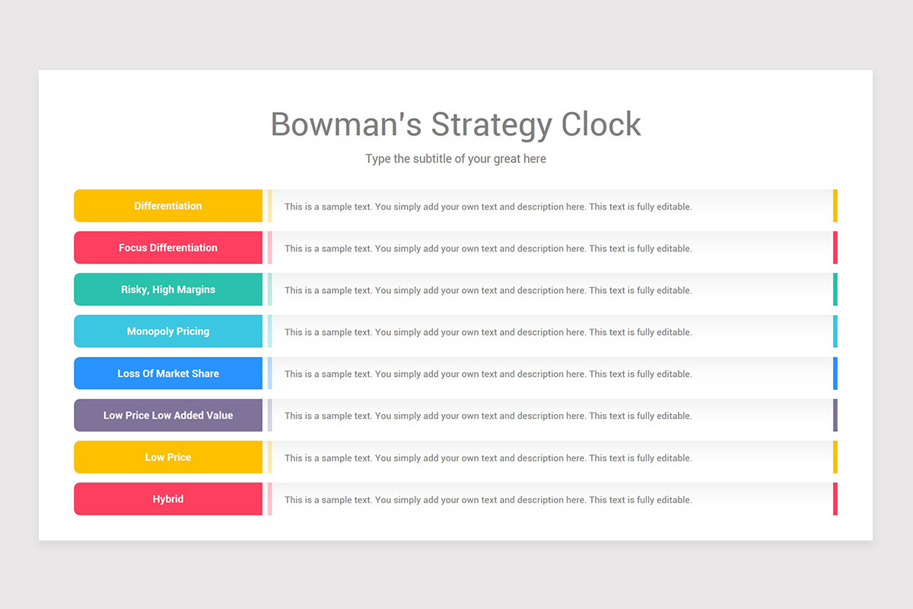Image resolution: width=913 pixels, height=609 pixels.
Task: Select the yellow Differentiation label
Action: (168, 206)
